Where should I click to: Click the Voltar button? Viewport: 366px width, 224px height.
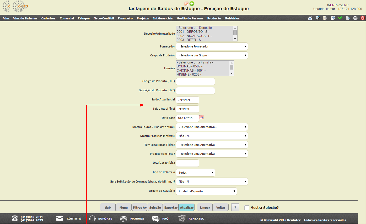click(221, 207)
